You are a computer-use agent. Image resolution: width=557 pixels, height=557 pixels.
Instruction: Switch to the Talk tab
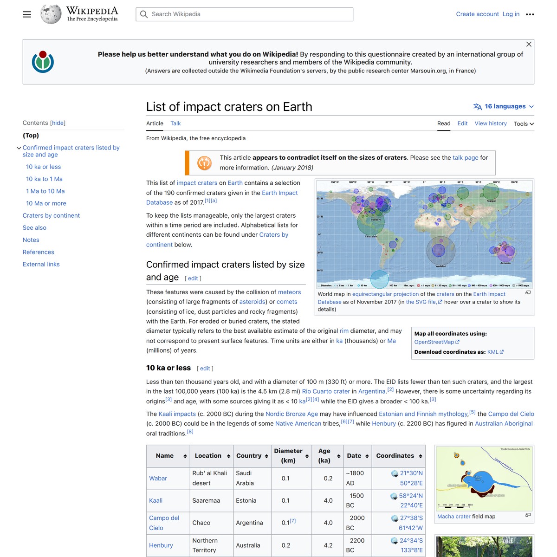pos(175,123)
